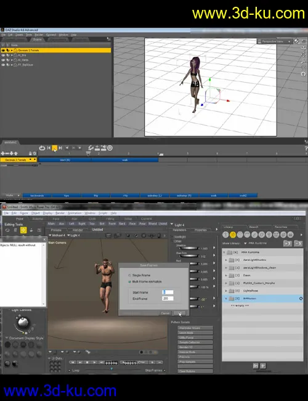Click the highlighted yellow play button in aniMate
Screen dimensions: 308x401
54,148
